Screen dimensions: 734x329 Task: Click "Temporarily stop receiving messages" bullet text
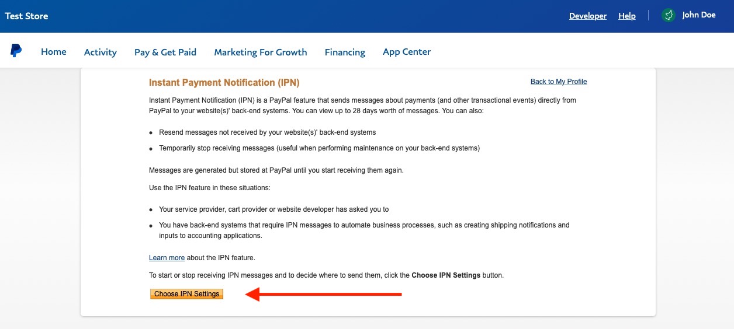click(x=319, y=148)
